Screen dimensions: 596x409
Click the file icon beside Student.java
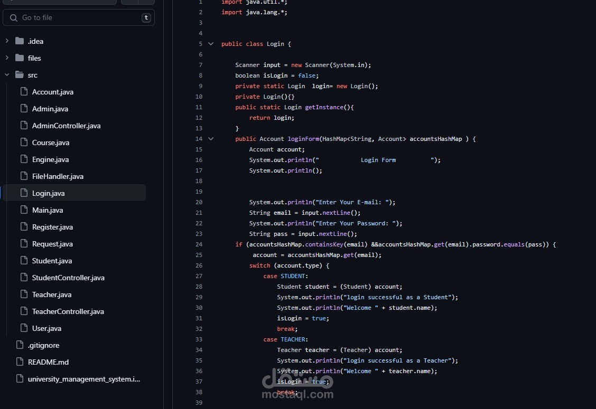click(24, 260)
